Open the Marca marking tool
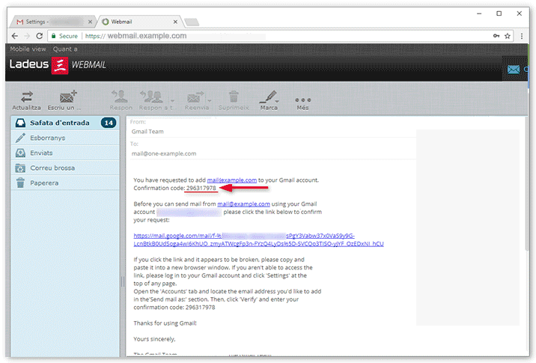 pyautogui.click(x=267, y=97)
